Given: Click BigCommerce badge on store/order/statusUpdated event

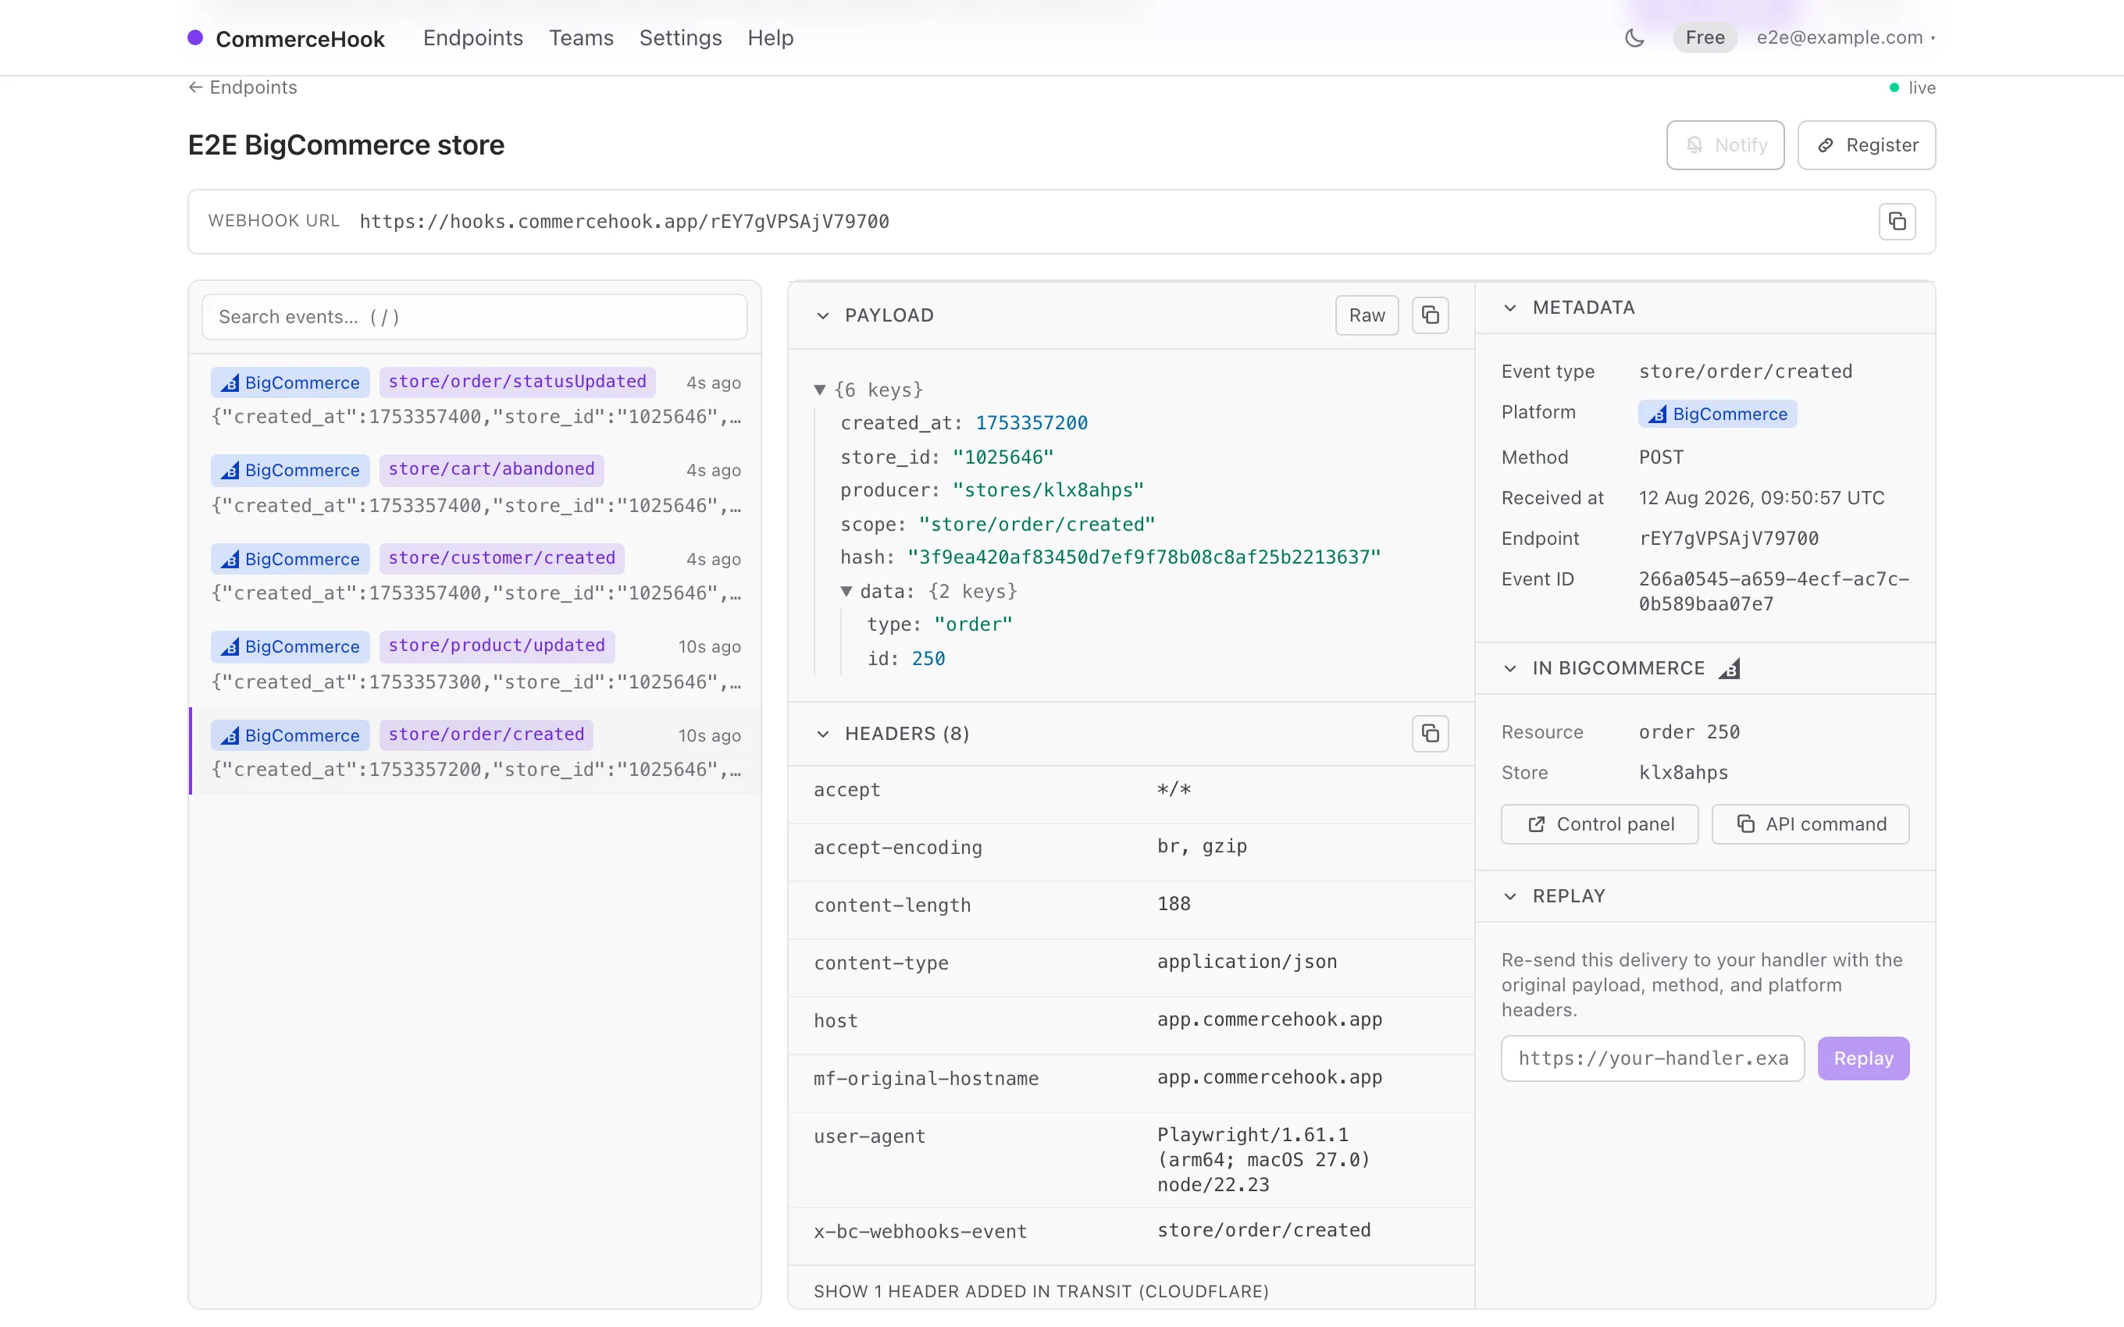Looking at the screenshot, I should tap(290, 382).
